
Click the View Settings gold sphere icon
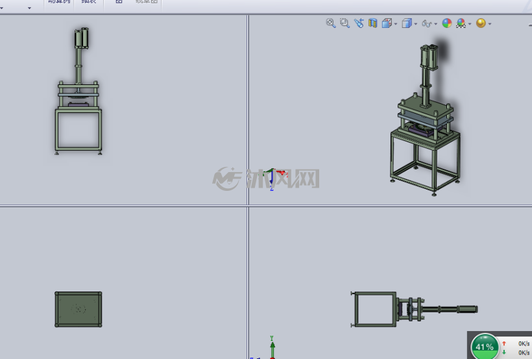[x=481, y=23]
